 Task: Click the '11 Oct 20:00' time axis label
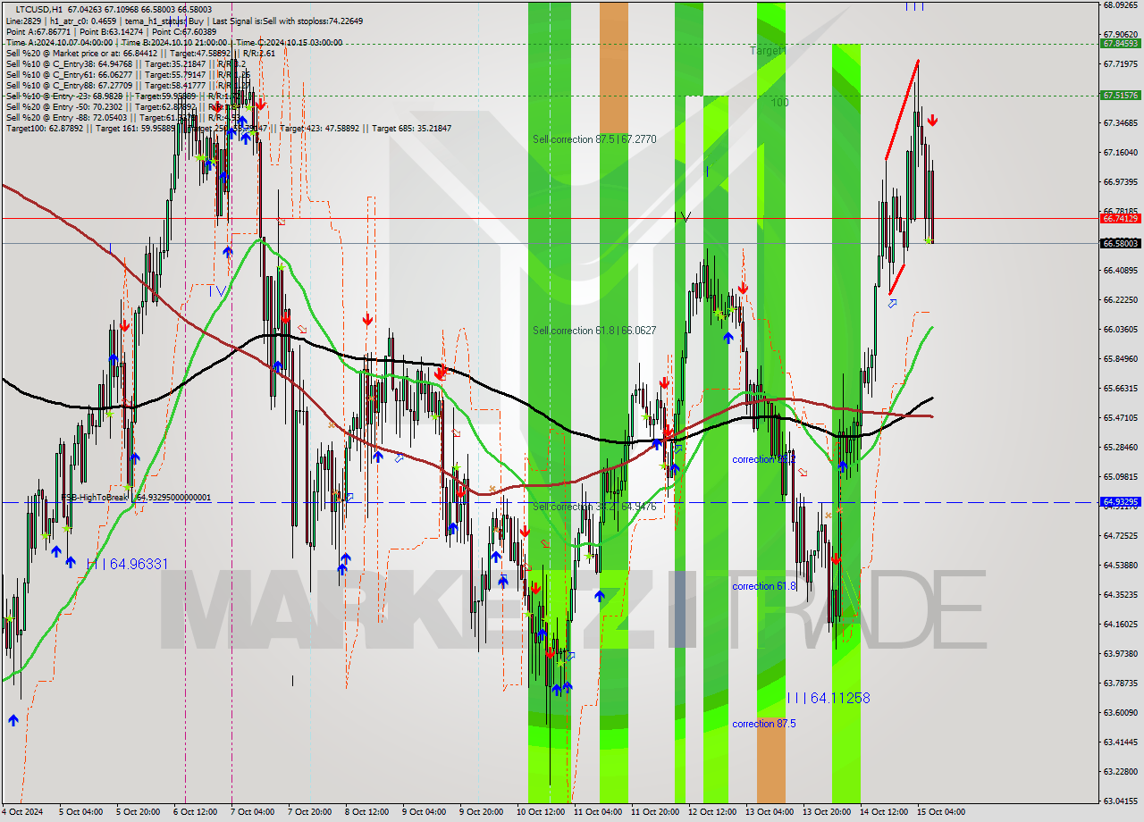[655, 812]
